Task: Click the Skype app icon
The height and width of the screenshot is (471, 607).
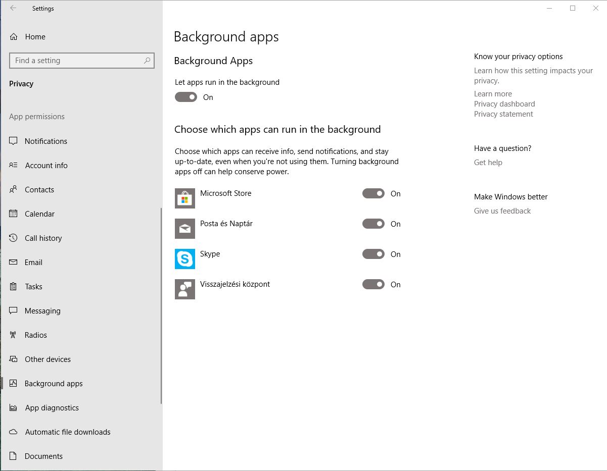Action: [185, 259]
